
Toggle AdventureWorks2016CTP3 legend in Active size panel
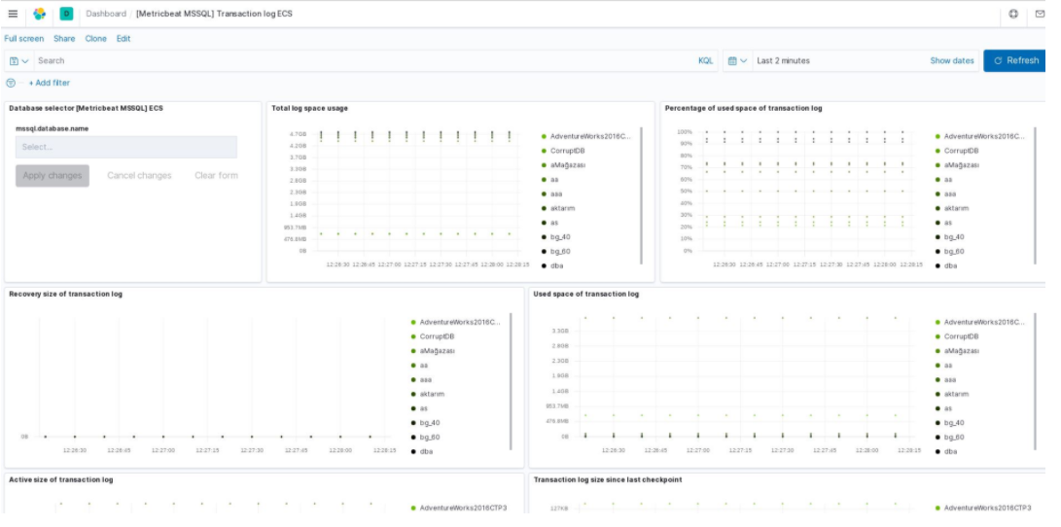tap(459, 509)
